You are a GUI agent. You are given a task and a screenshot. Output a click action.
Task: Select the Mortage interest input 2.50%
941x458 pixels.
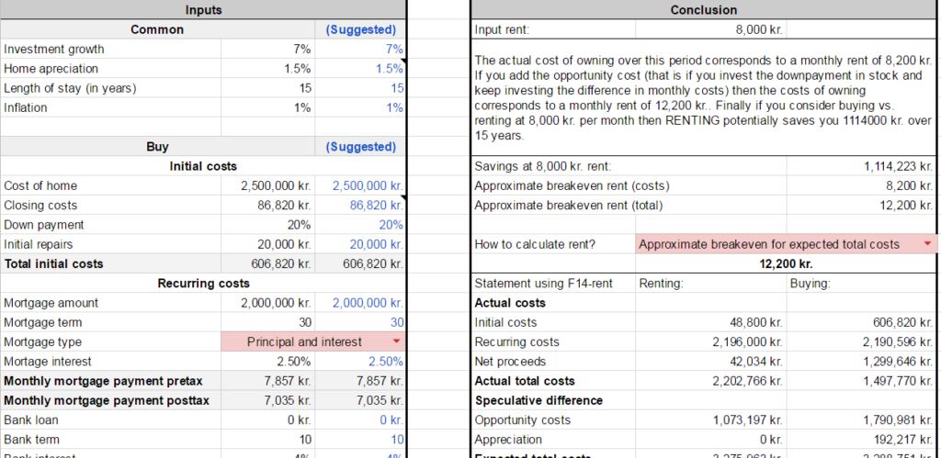click(x=267, y=362)
